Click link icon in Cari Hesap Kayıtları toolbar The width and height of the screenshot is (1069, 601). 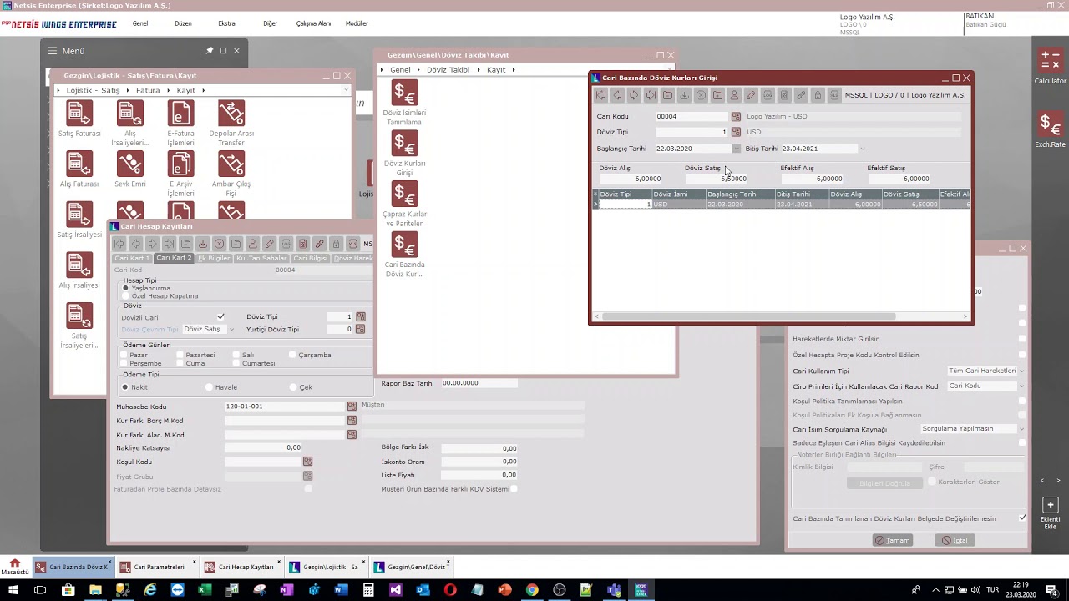point(319,244)
